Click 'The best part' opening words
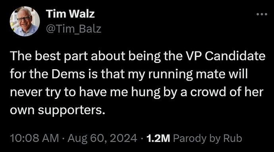The width and height of the screenshot is (274, 152). point(49,56)
